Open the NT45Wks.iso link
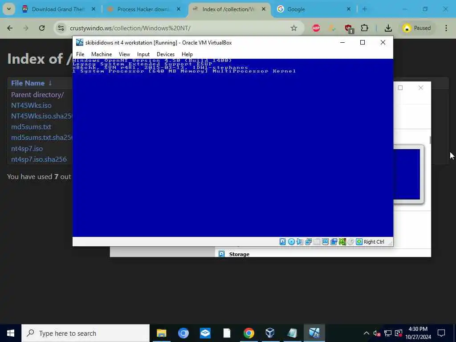 point(31,105)
